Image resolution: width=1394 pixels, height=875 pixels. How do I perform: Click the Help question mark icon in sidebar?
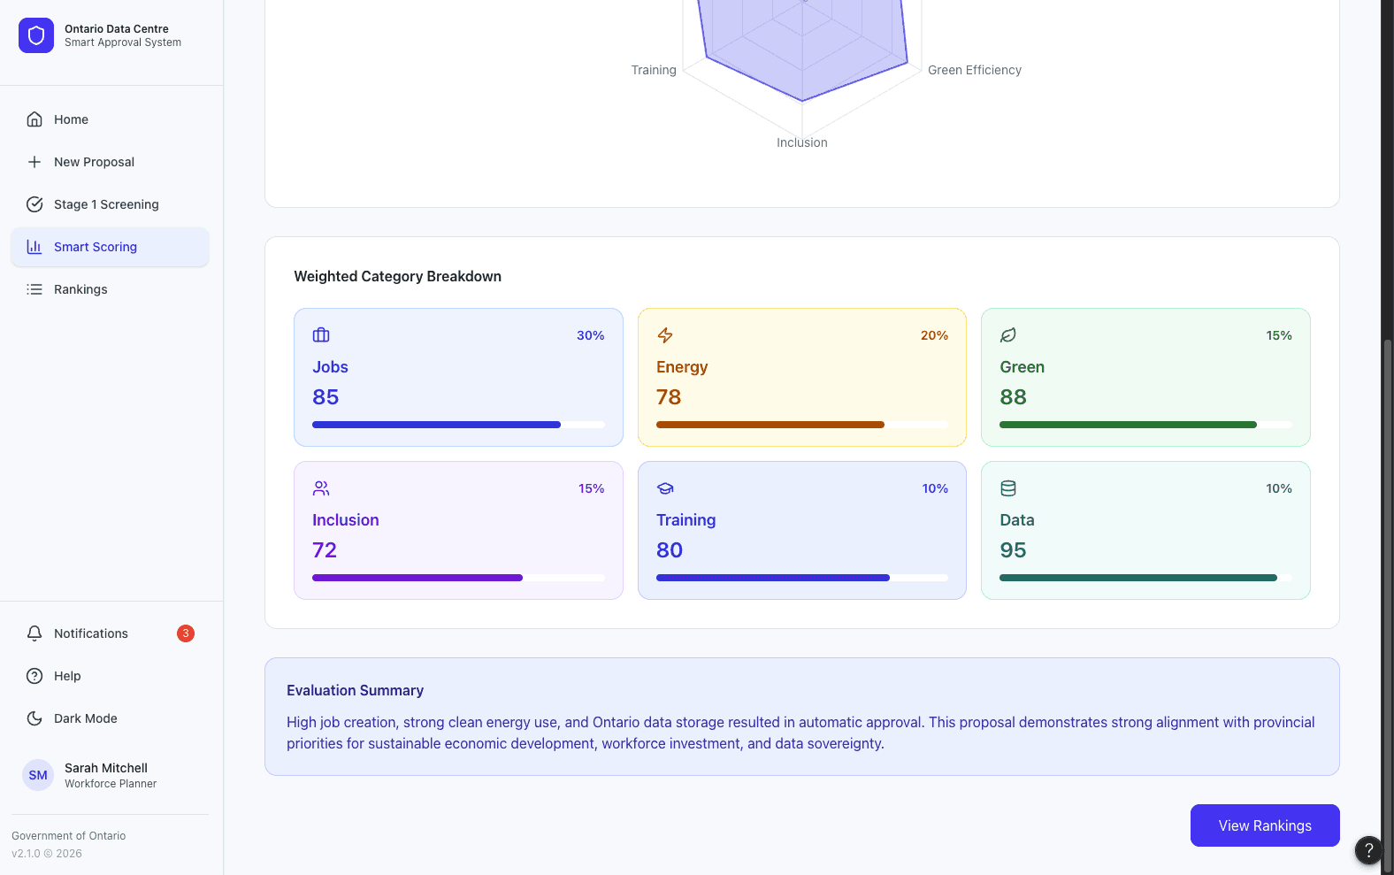tap(34, 676)
